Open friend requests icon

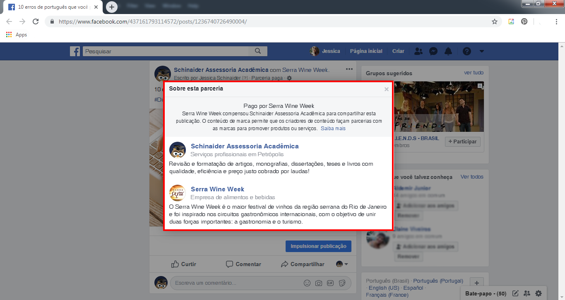[x=418, y=51]
